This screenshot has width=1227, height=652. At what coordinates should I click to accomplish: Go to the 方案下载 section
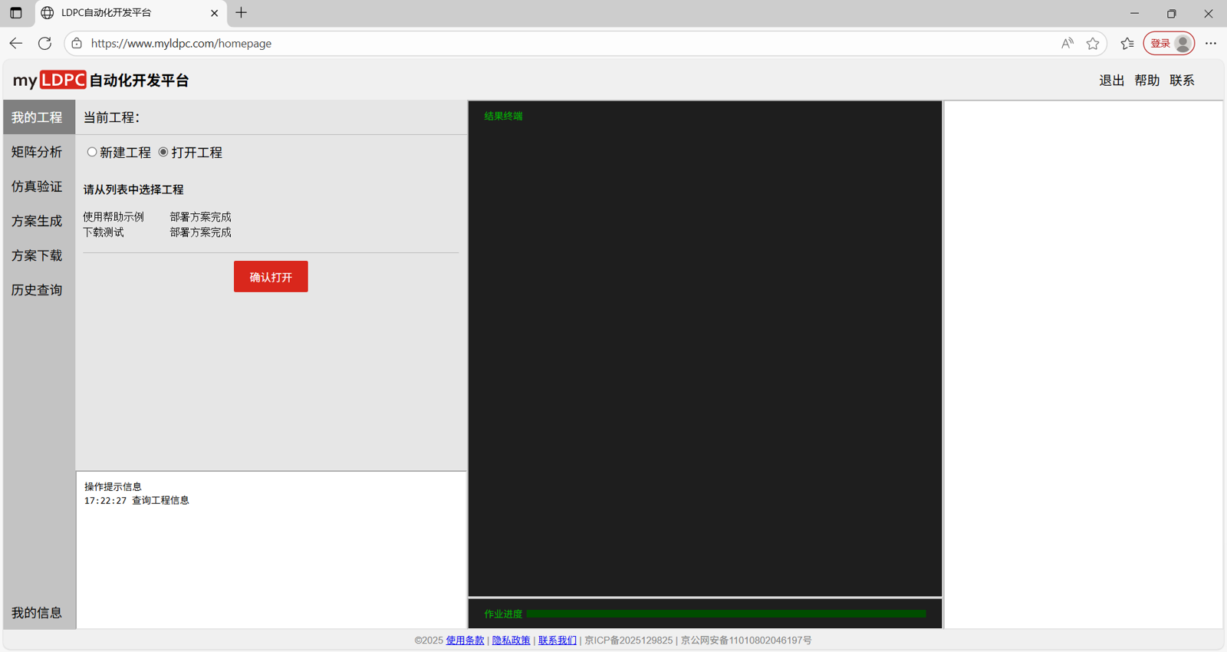point(37,256)
